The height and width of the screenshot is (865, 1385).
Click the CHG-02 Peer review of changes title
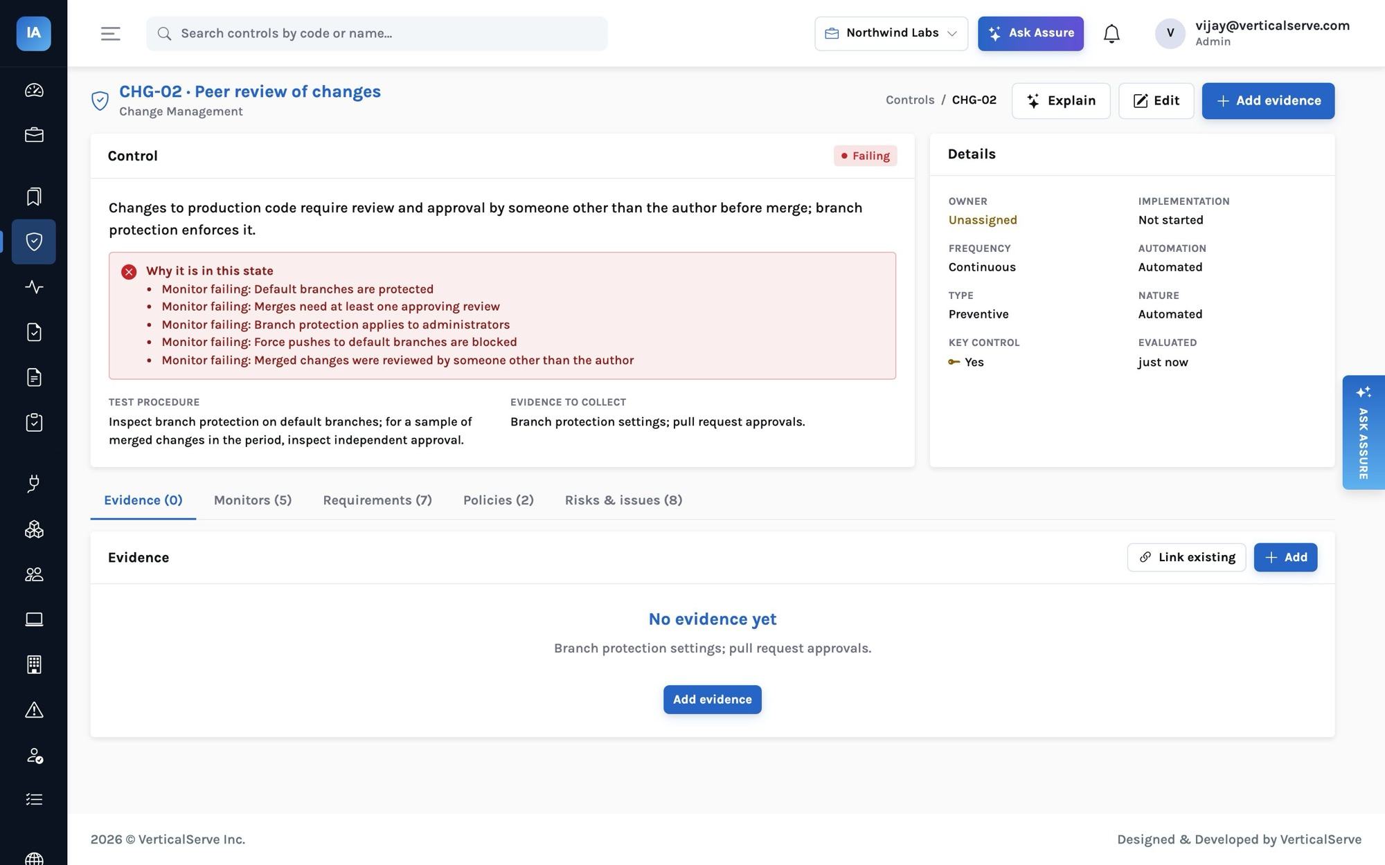250,91
